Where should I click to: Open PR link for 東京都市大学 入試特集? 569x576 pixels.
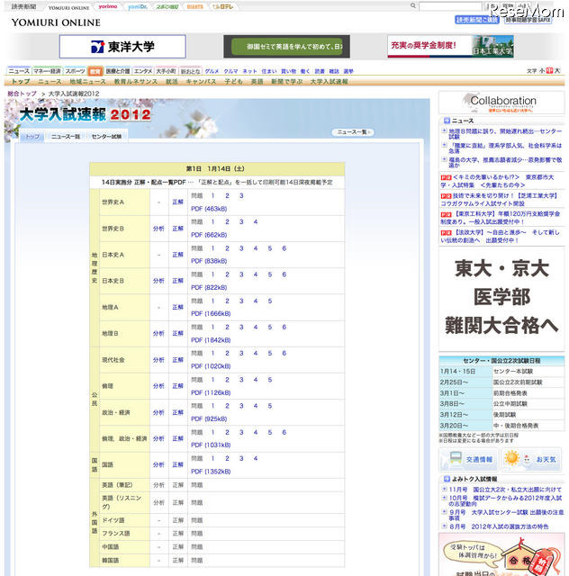coord(497,181)
